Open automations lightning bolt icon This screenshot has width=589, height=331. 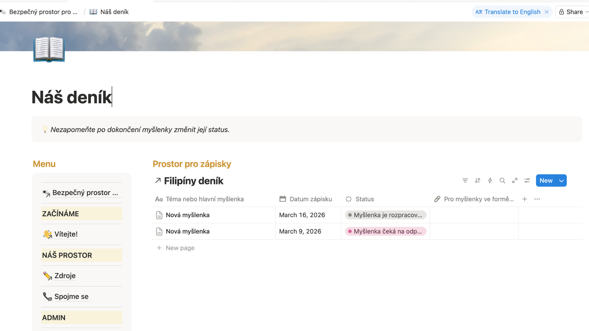[x=490, y=181]
